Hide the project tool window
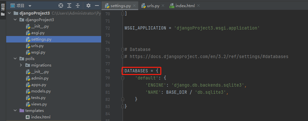This screenshot has width=308, height=121. (97, 6)
